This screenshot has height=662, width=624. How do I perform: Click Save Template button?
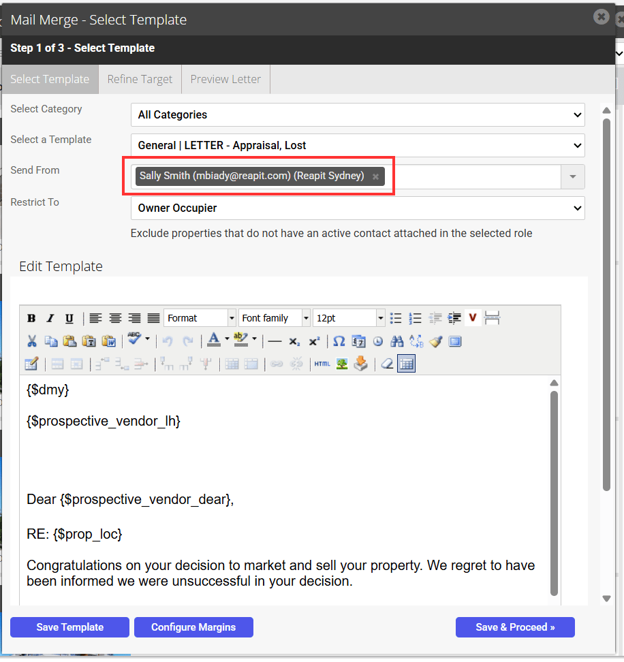tap(69, 627)
